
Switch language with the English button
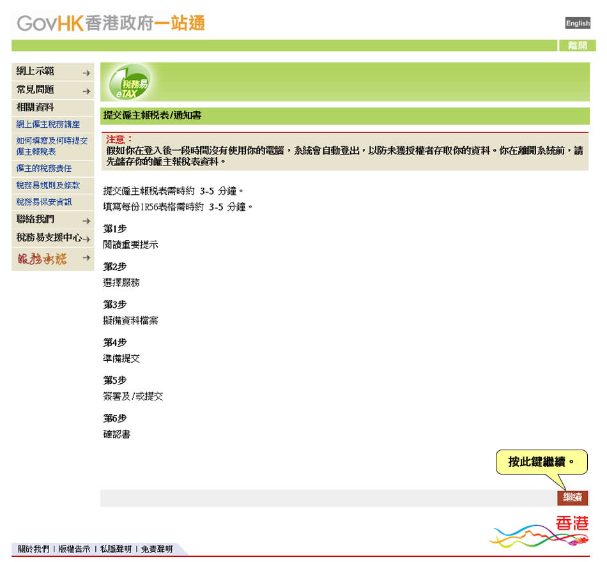[578, 23]
